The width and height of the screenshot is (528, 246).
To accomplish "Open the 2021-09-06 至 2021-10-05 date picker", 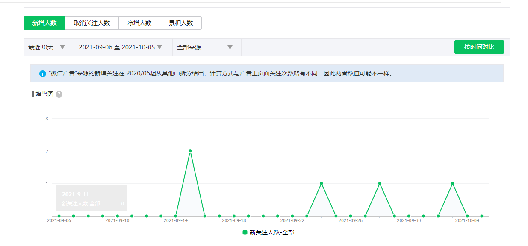I will pos(121,47).
